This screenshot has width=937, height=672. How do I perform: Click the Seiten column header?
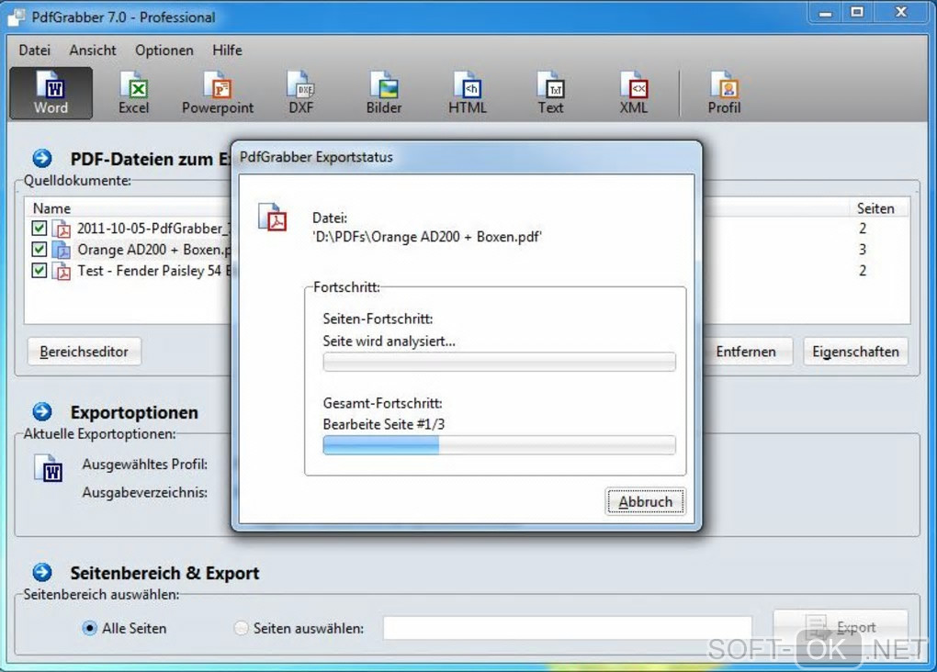tap(875, 208)
